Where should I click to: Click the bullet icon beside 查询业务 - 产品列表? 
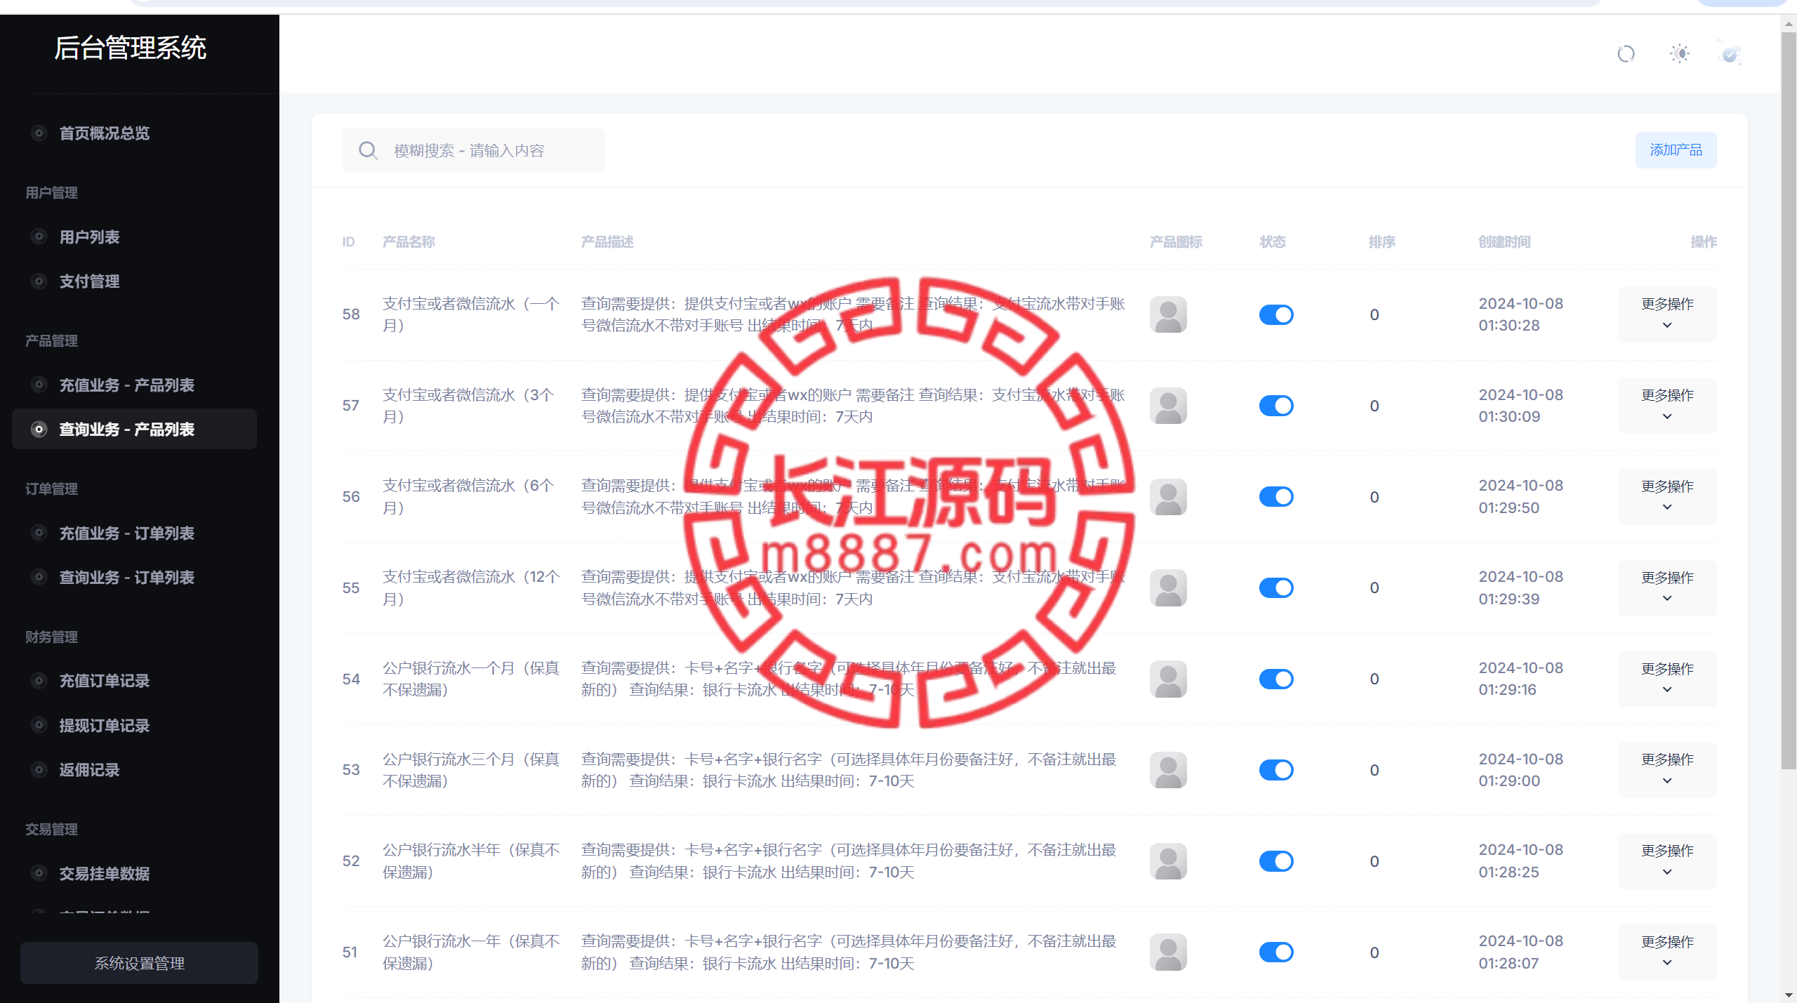click(39, 429)
